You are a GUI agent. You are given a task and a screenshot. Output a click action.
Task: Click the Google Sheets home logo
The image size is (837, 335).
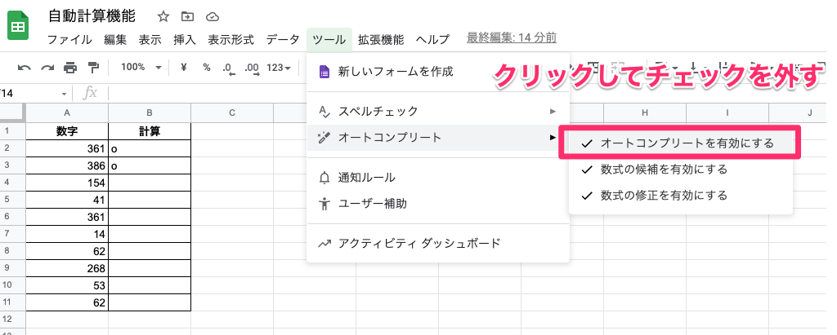coord(18,26)
